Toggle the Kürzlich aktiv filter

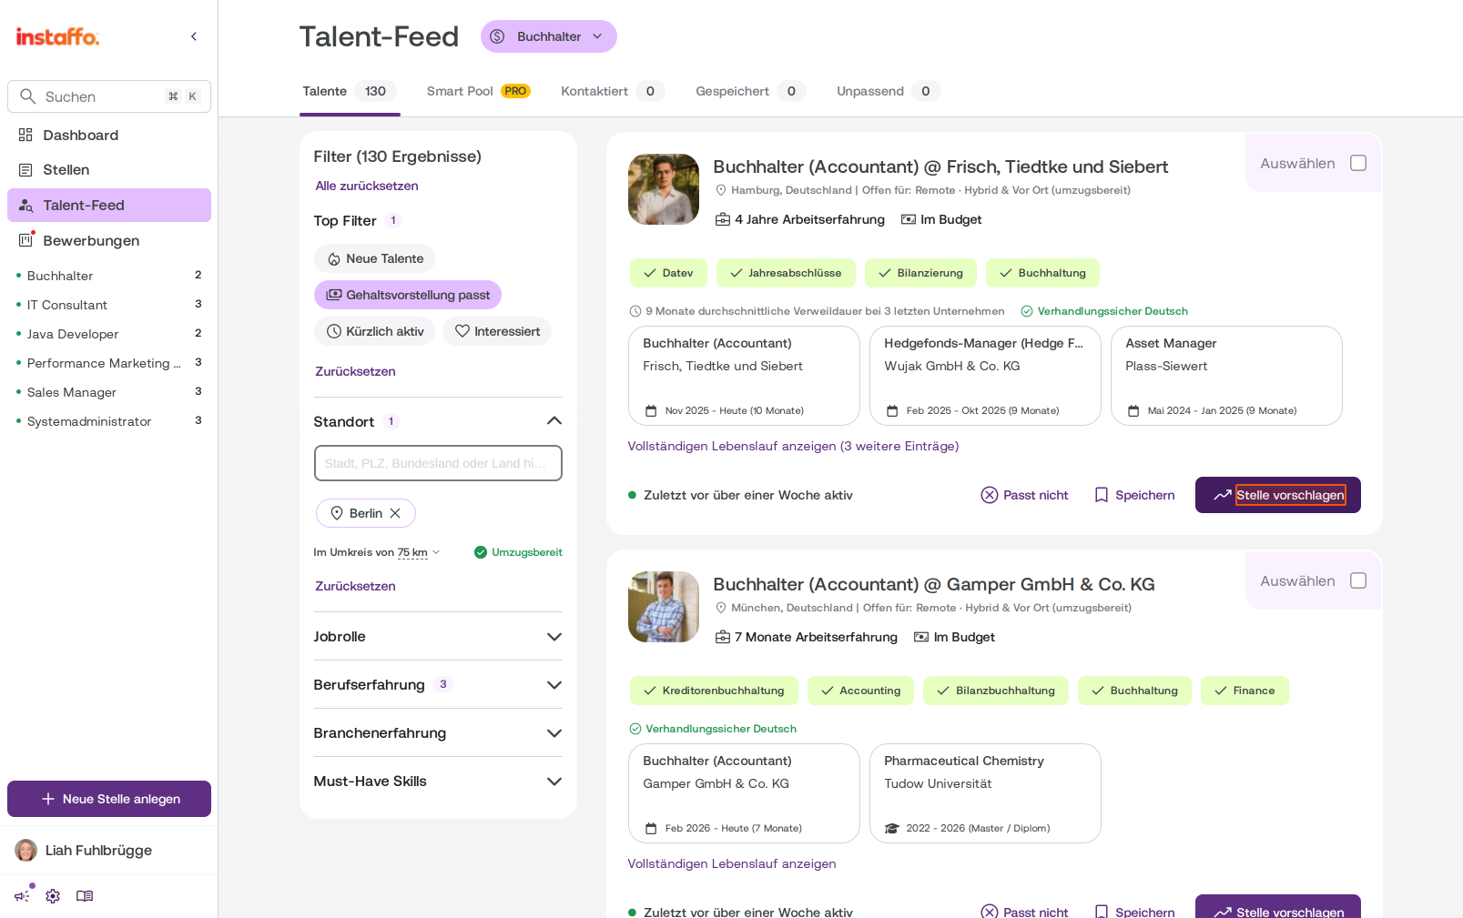tap(375, 331)
